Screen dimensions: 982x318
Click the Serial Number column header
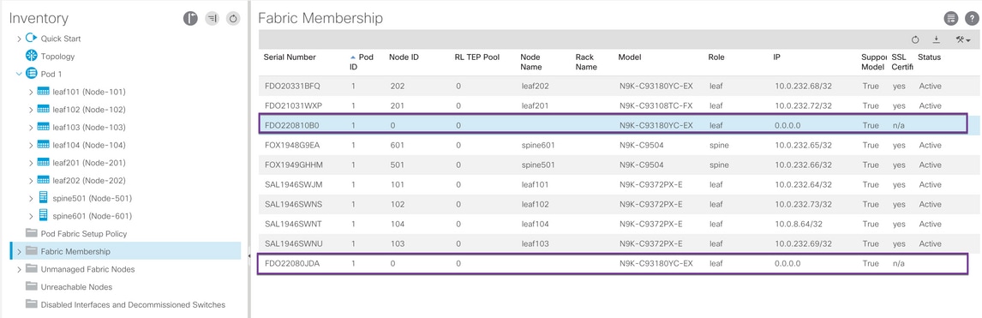[290, 57]
